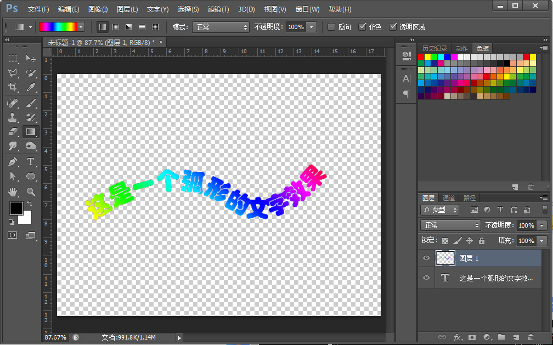Image resolution: width=553 pixels, height=345 pixels.
Task: Expand the layer 填充 slider arrow
Action: coord(542,241)
